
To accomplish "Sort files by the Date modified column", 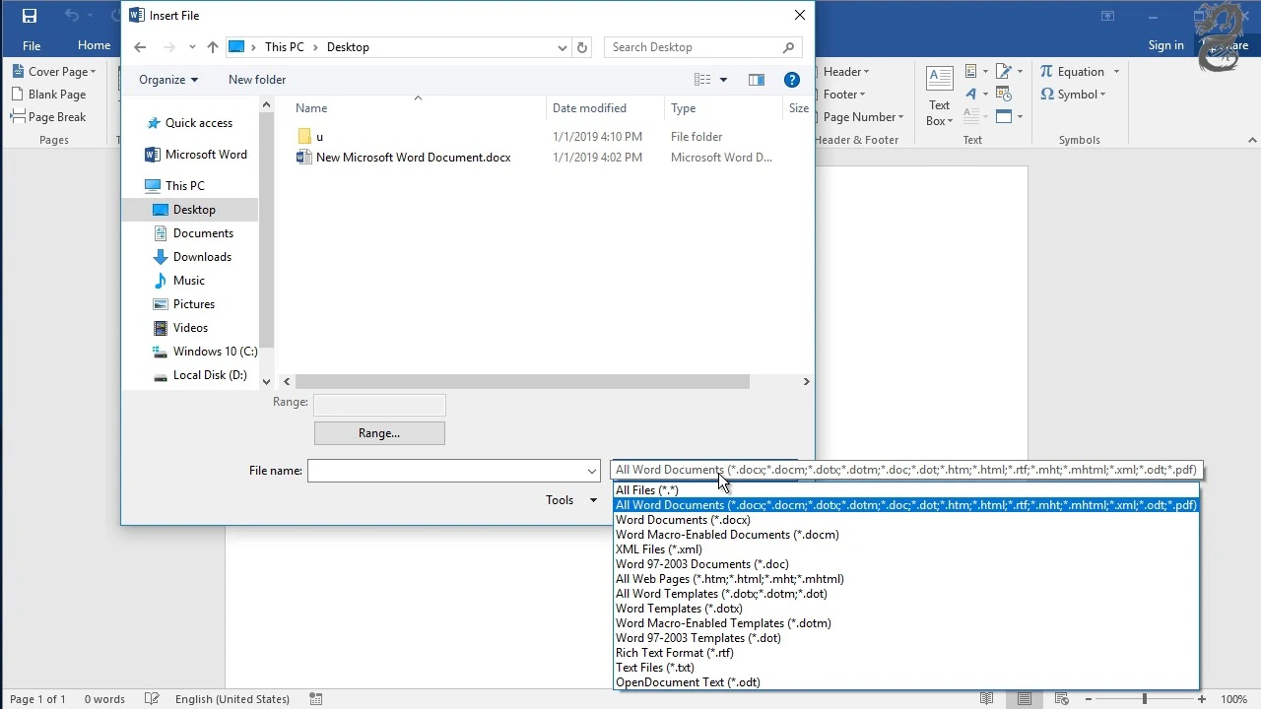I will coord(589,108).
